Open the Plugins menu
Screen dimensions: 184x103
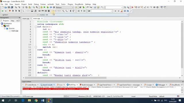click(x=70, y=4)
